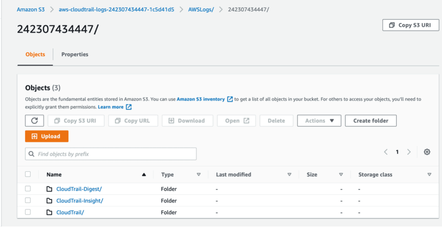Viewport: 442px width, 228px height.
Task: Open table preferences gear icon
Action: click(x=427, y=152)
